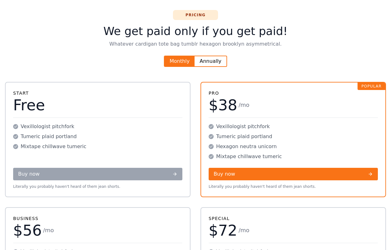Viewport: 391px width, 250px height.
Task: Switch billing to Annually
Action: tap(210, 61)
